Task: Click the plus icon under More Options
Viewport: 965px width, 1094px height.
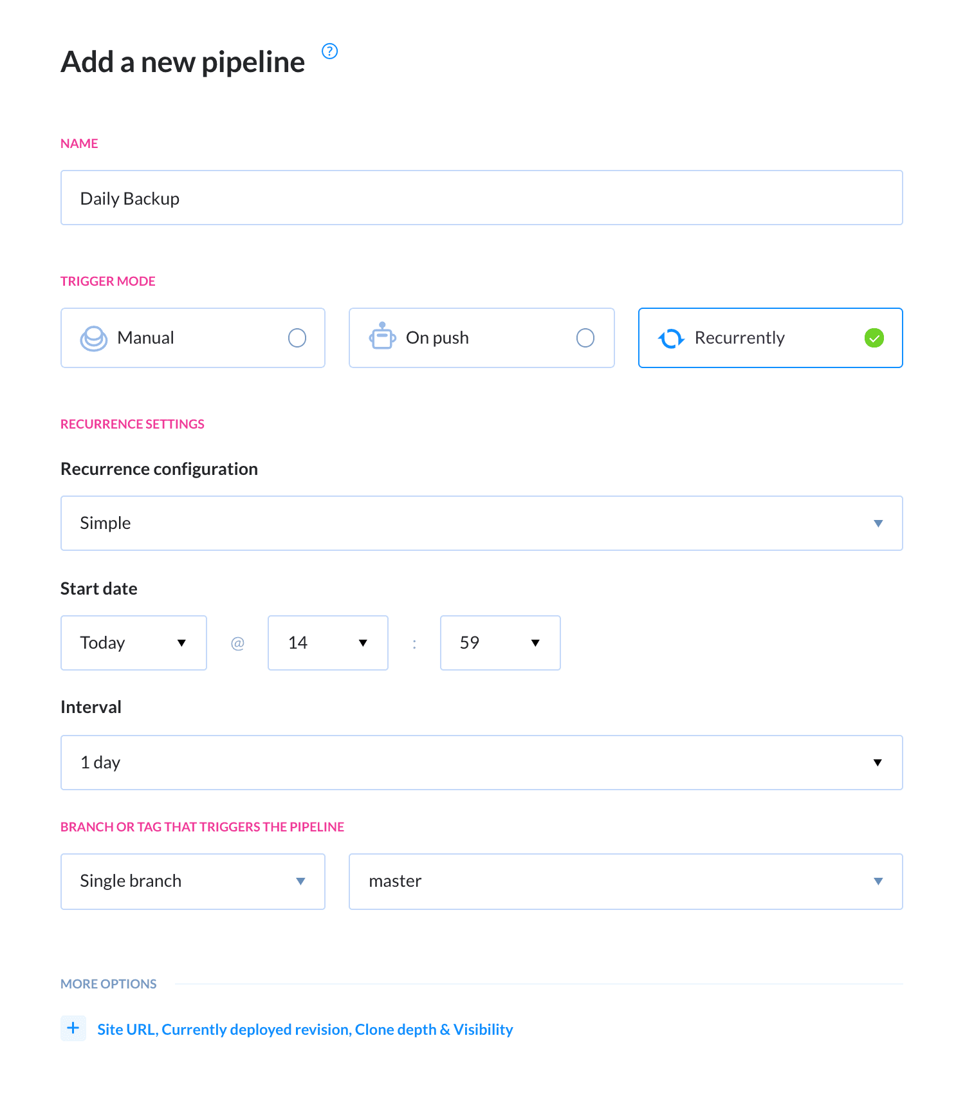Action: [x=73, y=1028]
